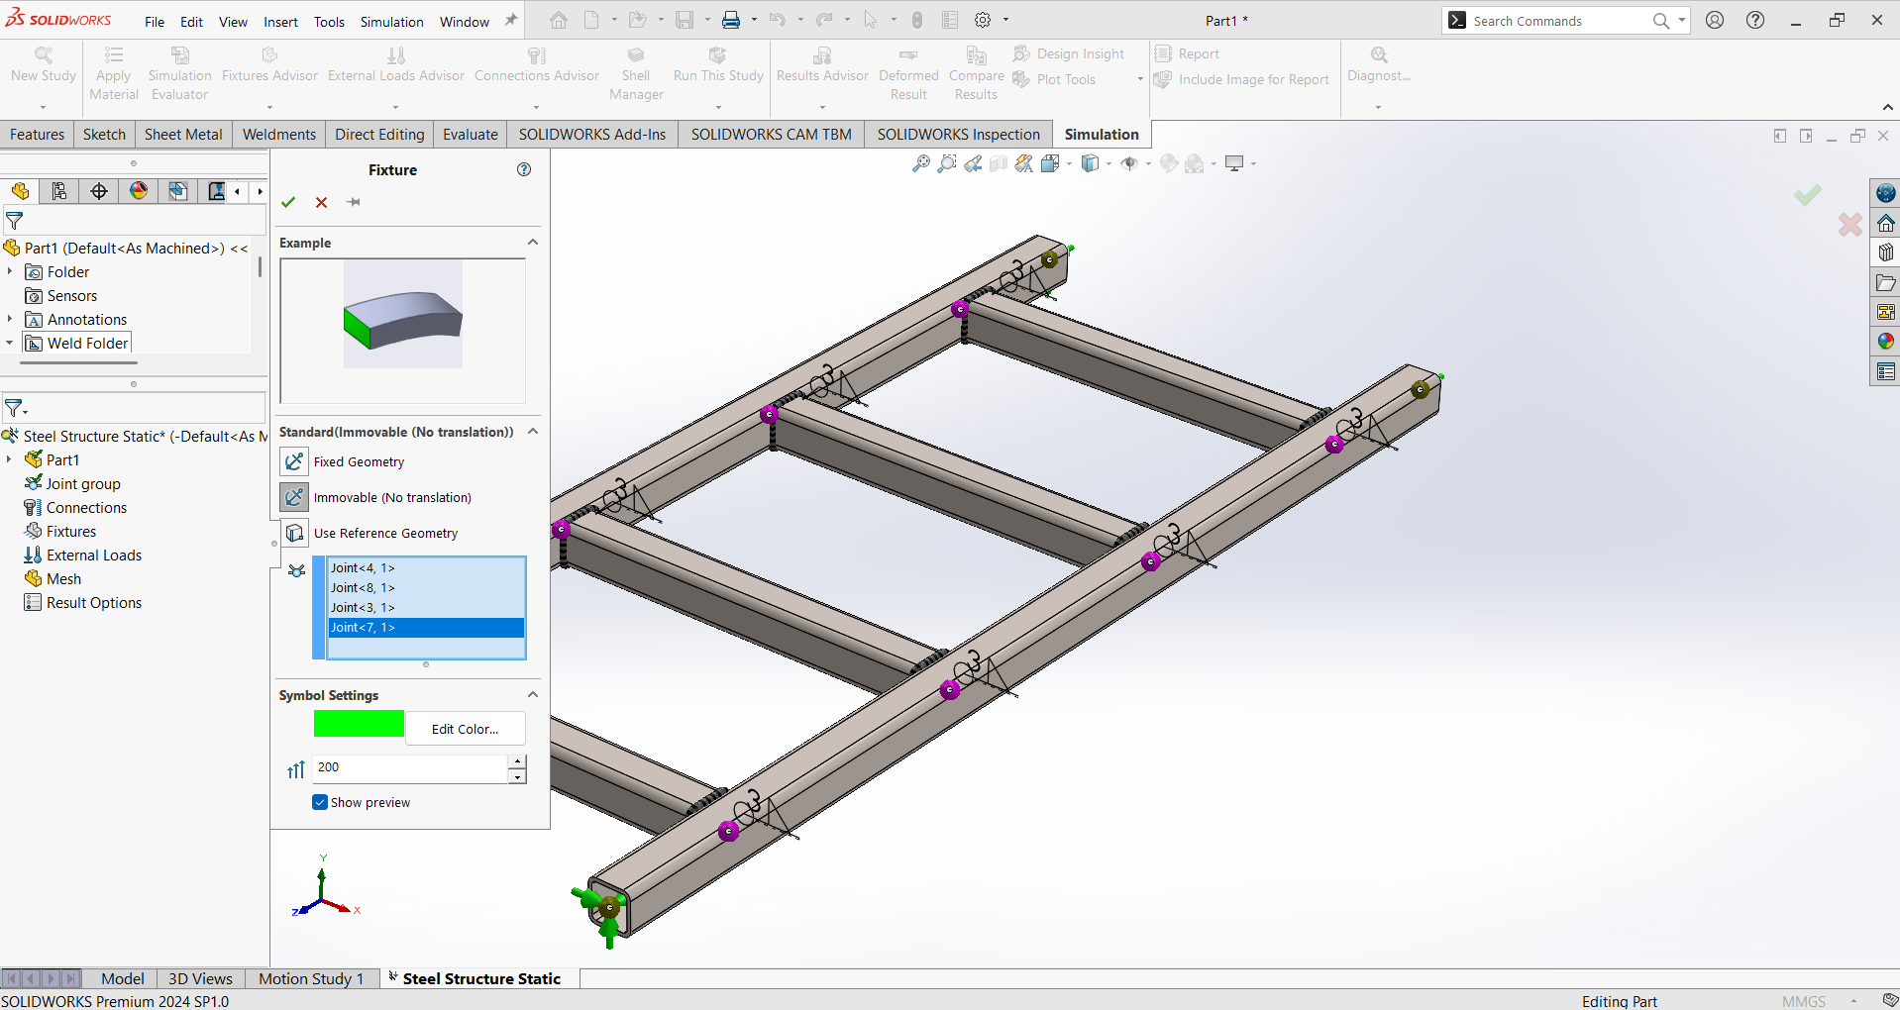
Task: Expand the Annotations tree item
Action: click(x=10, y=319)
